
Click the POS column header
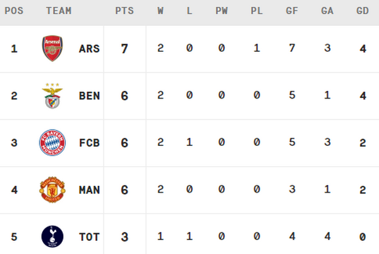[15, 11]
